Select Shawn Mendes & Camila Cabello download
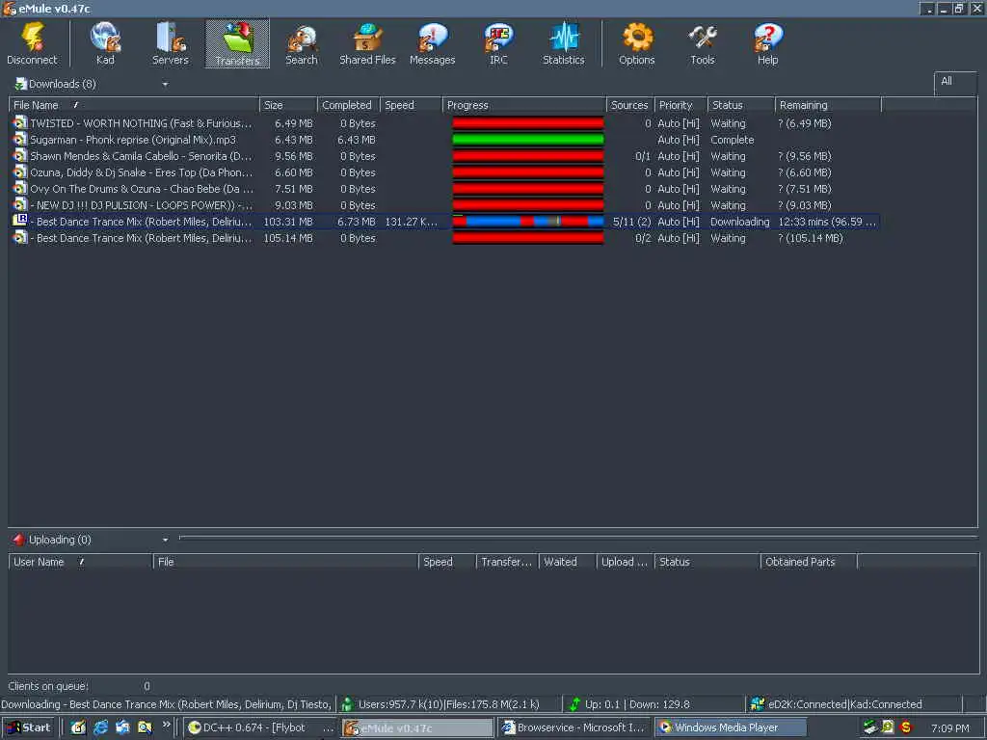This screenshot has width=987, height=740. click(x=444, y=156)
